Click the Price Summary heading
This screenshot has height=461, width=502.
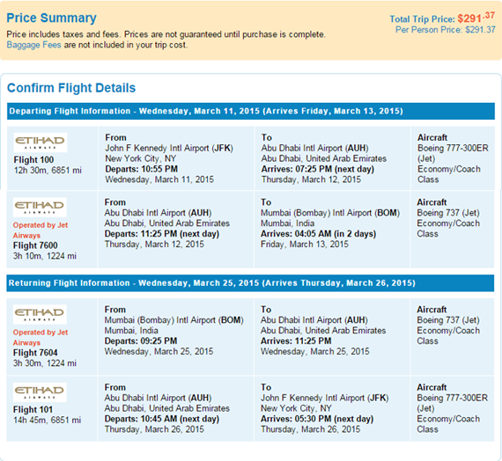coord(51,18)
